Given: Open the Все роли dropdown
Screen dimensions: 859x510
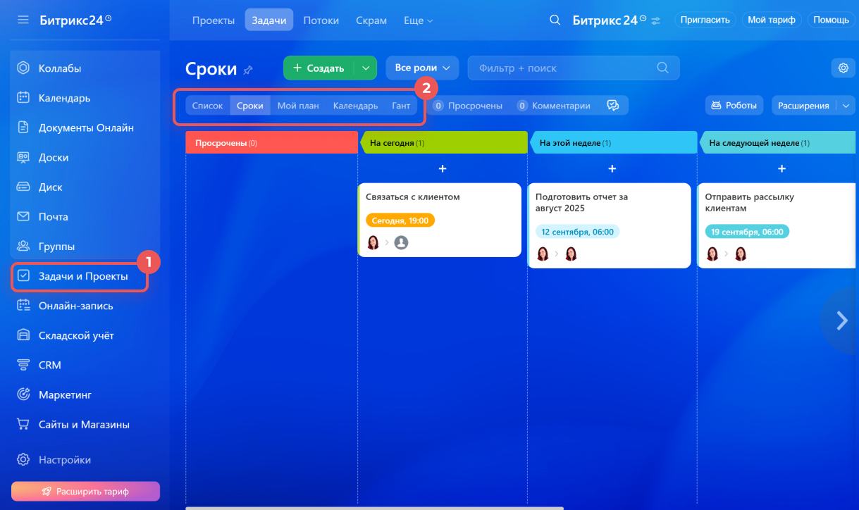Looking at the screenshot, I should click(422, 68).
